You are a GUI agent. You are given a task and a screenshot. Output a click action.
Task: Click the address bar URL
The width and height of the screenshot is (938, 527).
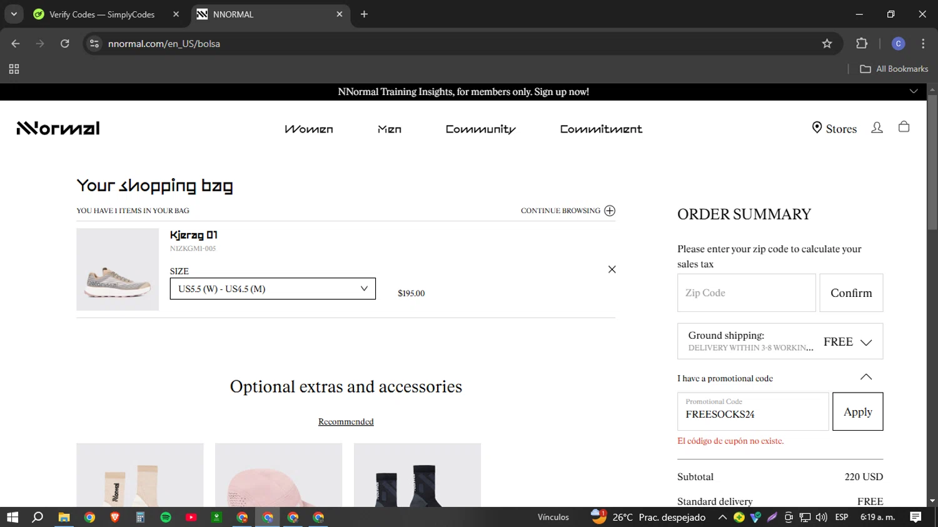coord(164,44)
